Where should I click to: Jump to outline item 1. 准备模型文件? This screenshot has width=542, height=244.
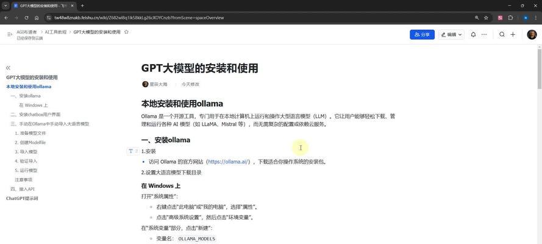tap(30, 133)
